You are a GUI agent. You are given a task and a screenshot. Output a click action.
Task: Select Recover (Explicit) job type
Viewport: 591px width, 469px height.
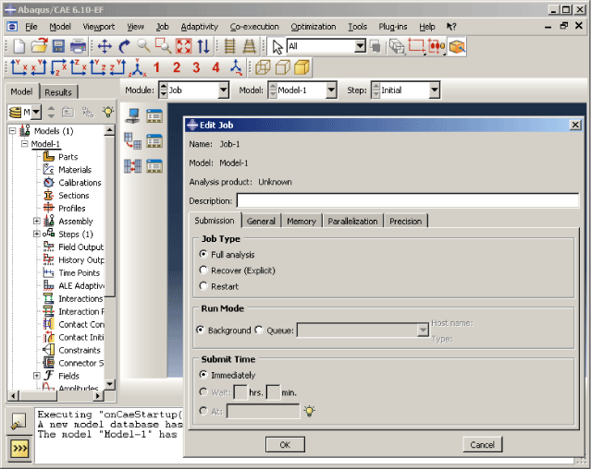[203, 270]
